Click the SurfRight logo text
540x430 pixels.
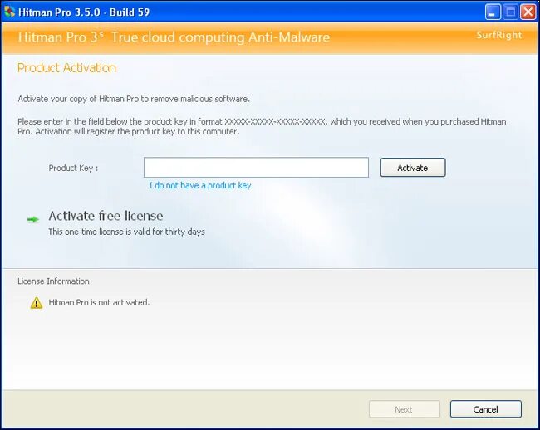499,35
